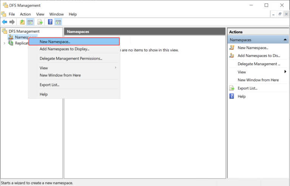Click the Up one level folder icon
This screenshot has width=290, height=186.
(22, 22)
